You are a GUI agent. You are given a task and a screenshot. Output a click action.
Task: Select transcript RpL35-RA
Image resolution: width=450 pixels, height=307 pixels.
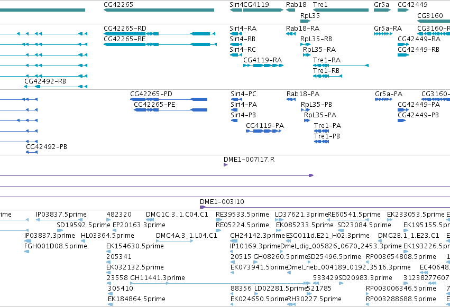point(307,55)
